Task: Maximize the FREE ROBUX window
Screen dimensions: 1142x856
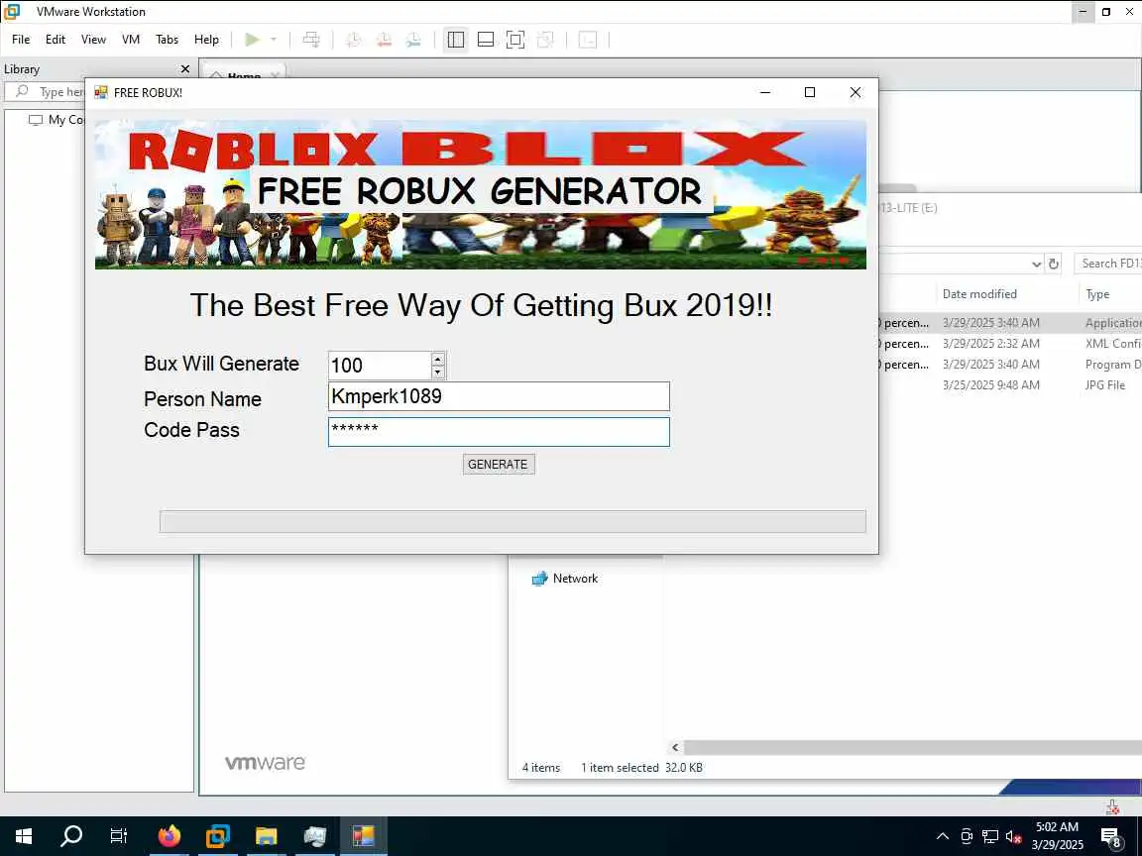Action: (810, 92)
